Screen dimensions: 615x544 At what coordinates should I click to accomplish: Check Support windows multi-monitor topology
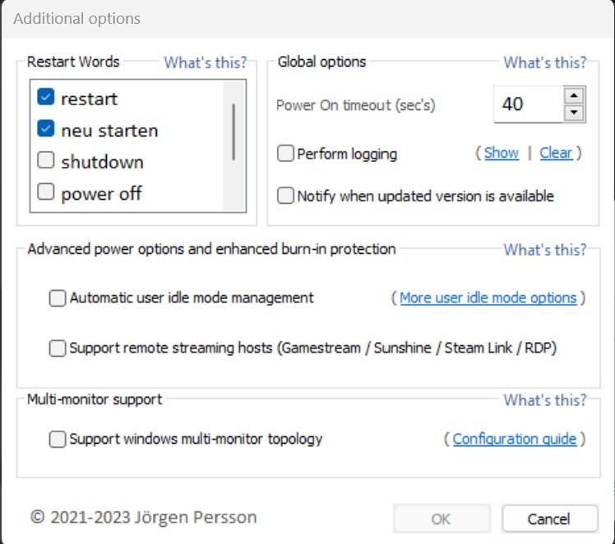coord(58,439)
